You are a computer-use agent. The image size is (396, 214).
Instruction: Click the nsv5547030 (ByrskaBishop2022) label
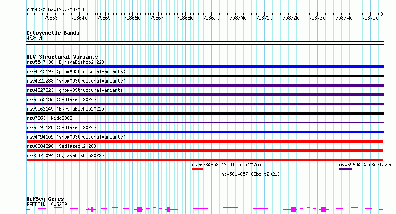click(x=65, y=62)
